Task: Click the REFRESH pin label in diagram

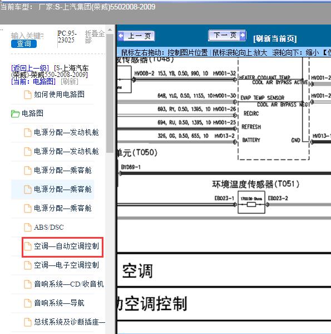Action: click(251, 127)
